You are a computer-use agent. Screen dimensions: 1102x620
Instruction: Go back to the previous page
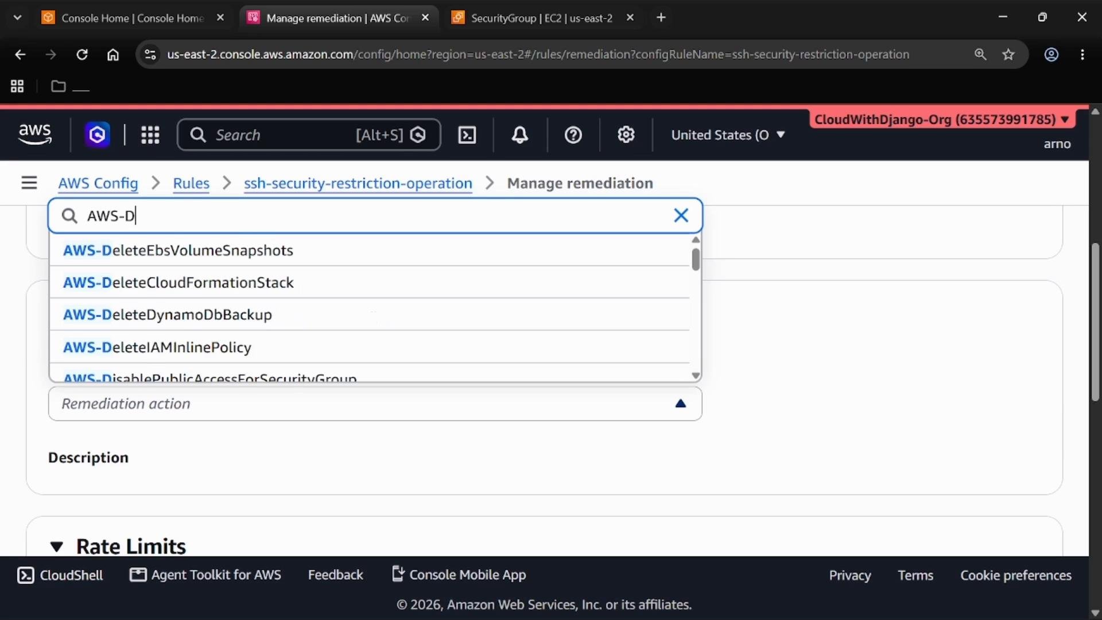click(x=20, y=55)
